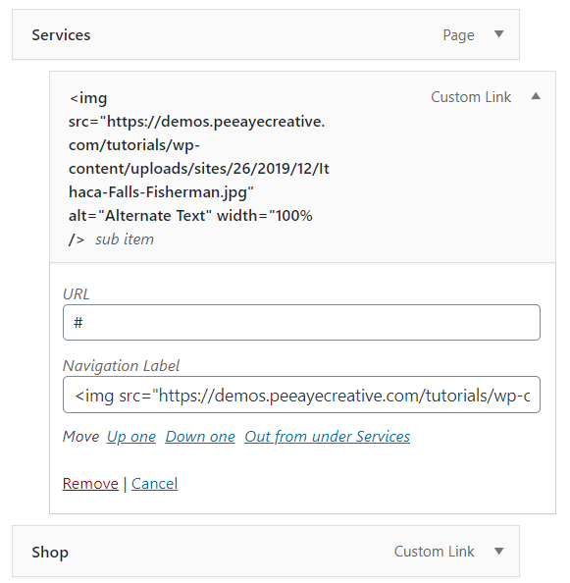This screenshot has width=570, height=583.
Task: Click the Custom Link label on Shop
Action: [434, 552]
